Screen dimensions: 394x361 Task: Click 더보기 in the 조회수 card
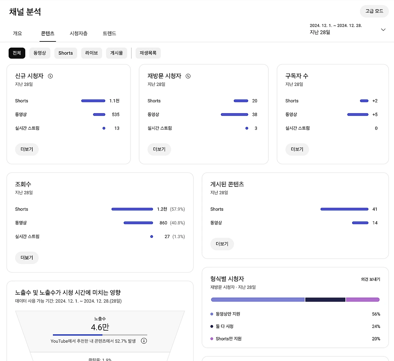(27, 258)
